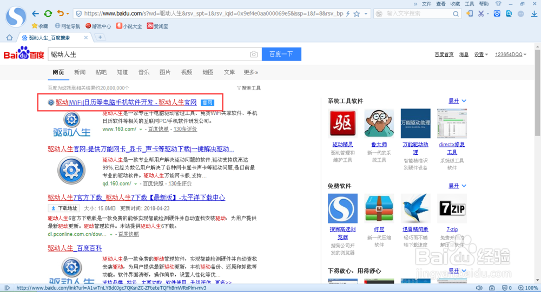Bookmark this page with the star icon

(x=357, y=14)
